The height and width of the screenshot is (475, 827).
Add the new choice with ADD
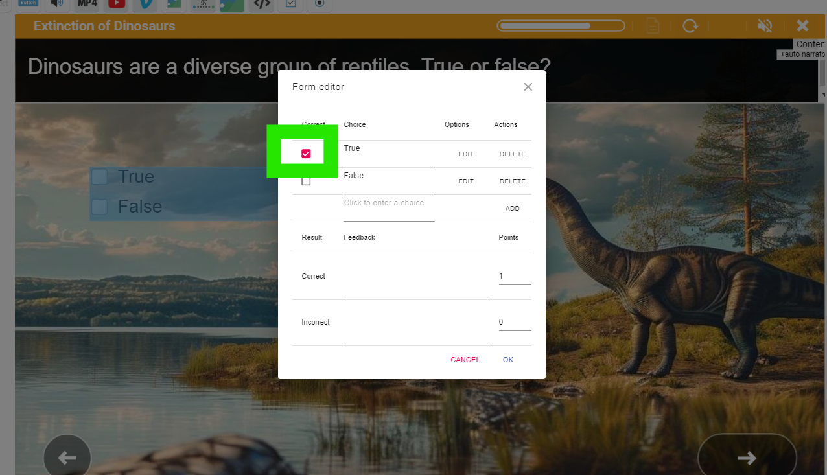point(513,209)
